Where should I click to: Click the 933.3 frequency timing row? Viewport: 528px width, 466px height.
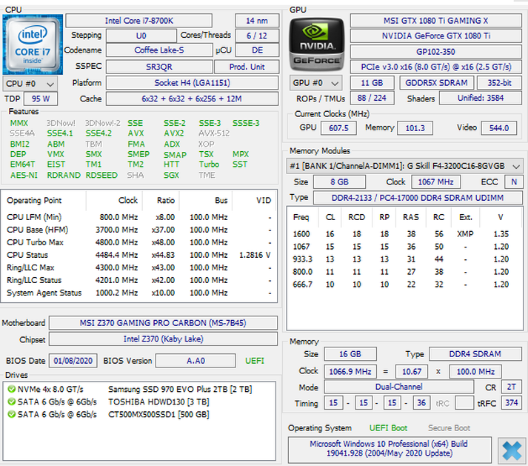401,259
